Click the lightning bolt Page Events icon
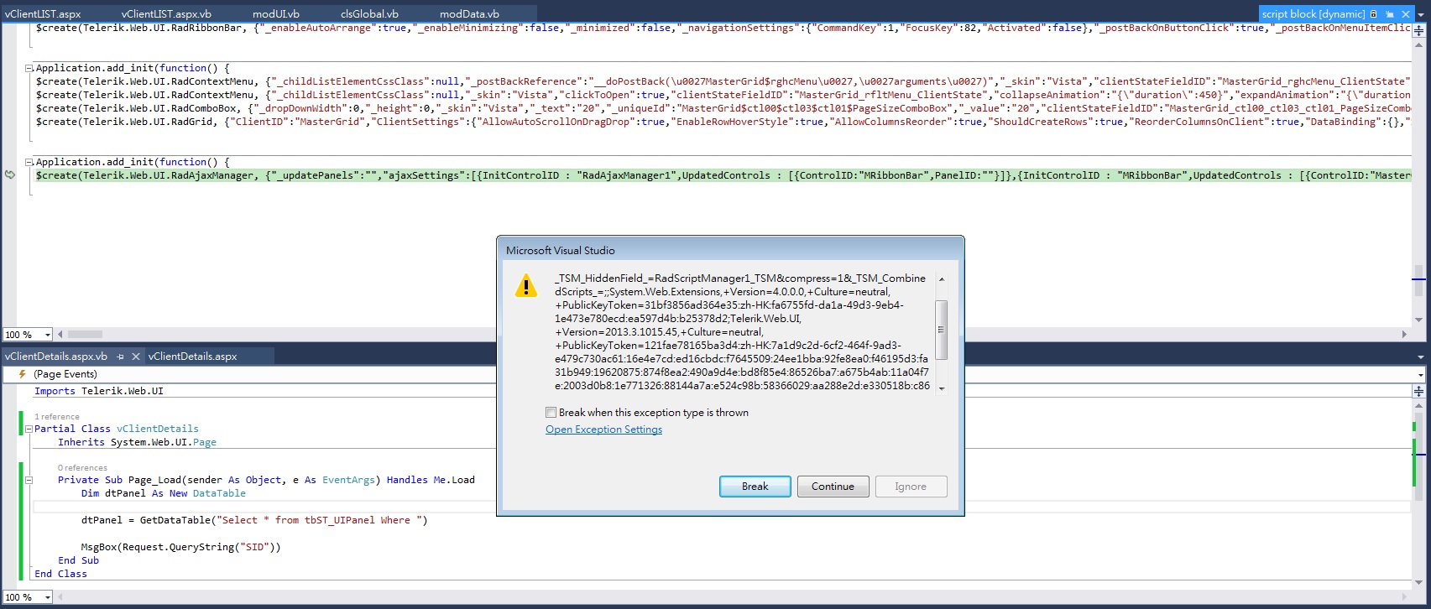Screen dimensions: 1431x609 pyautogui.click(x=23, y=374)
